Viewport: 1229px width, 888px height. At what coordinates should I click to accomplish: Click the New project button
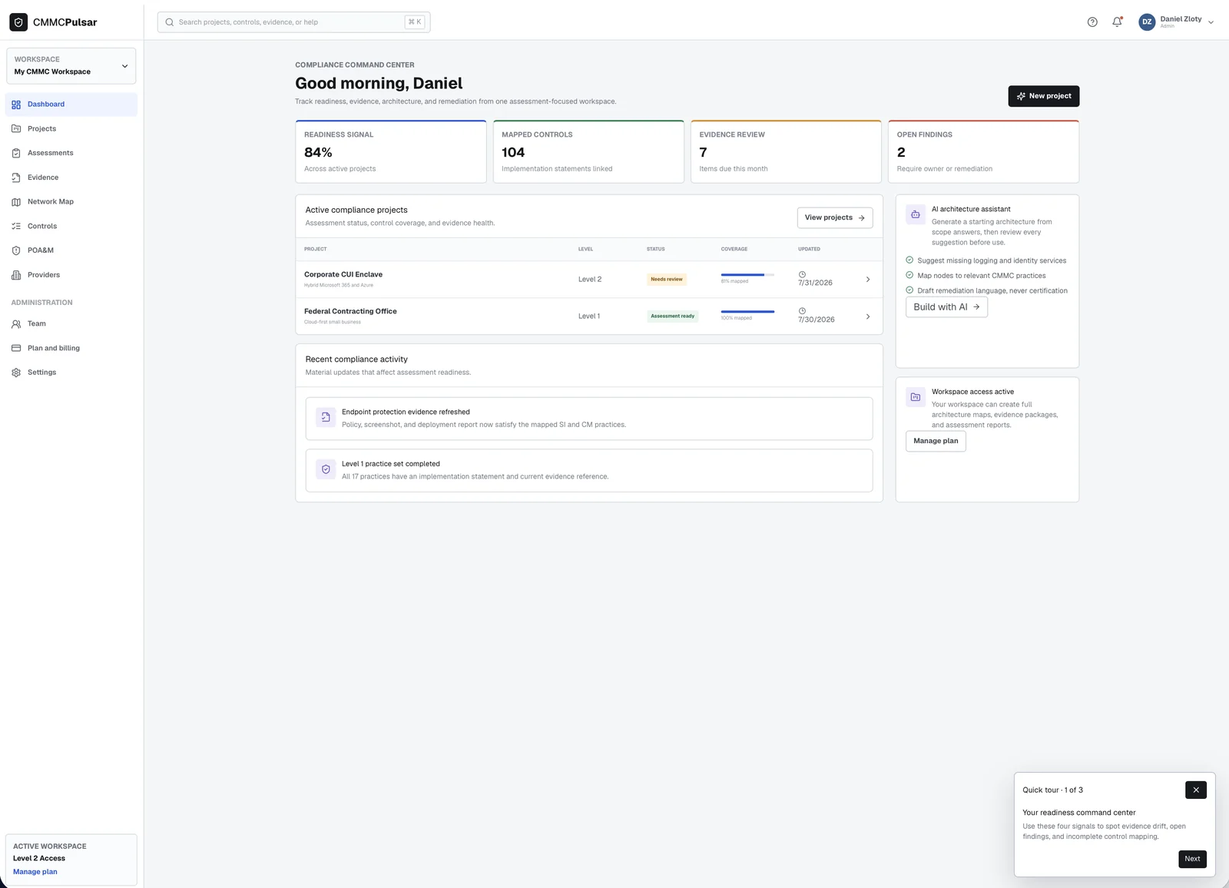point(1044,96)
